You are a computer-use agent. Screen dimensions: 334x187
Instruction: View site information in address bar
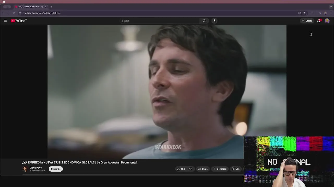pyautogui.click(x=20, y=13)
